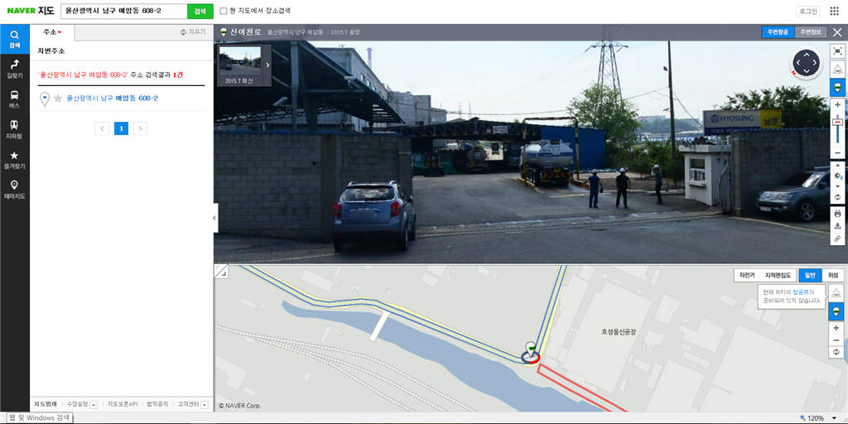Open the 지하철 subway sidebar item

15,129
